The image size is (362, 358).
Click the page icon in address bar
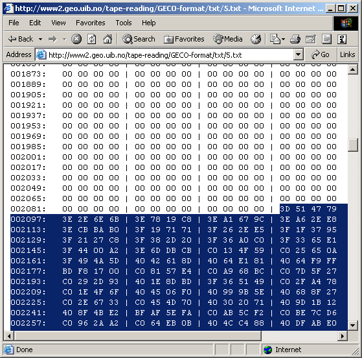coord(41,55)
